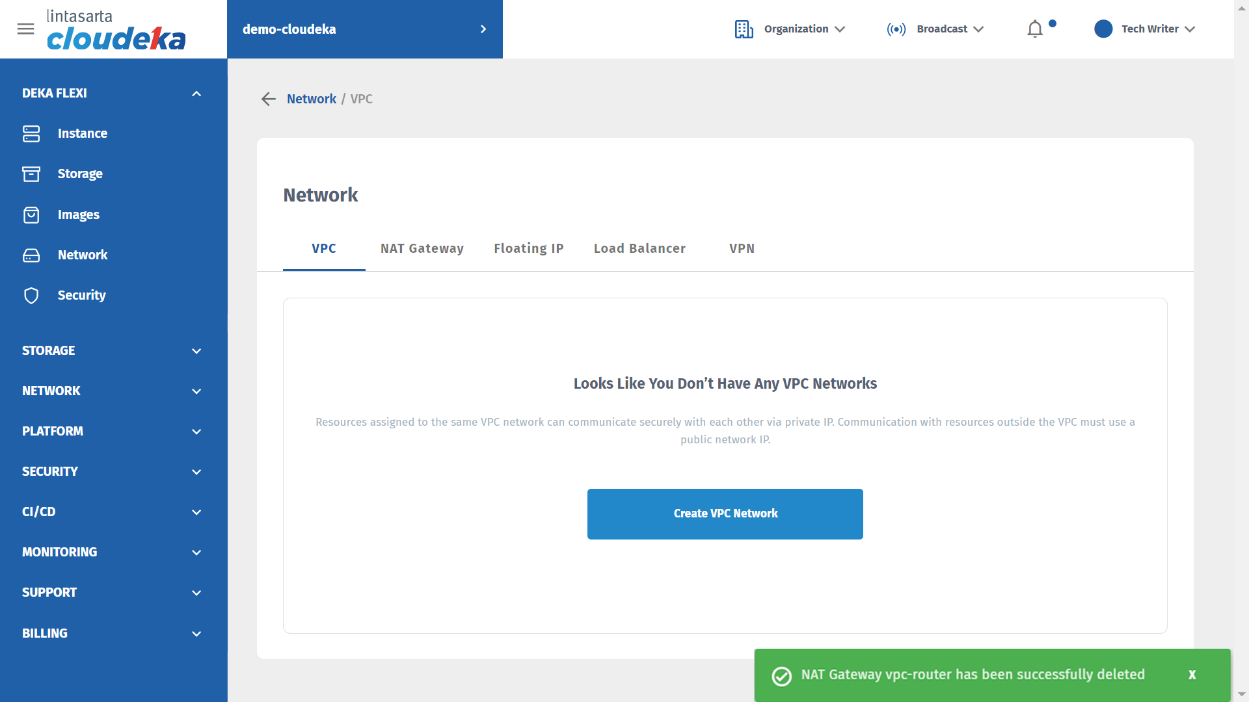Open Security via its shield icon

coord(31,295)
